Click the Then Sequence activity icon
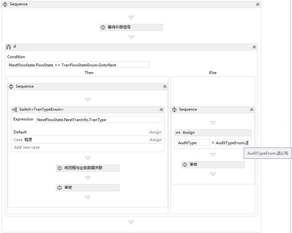 click(11, 86)
